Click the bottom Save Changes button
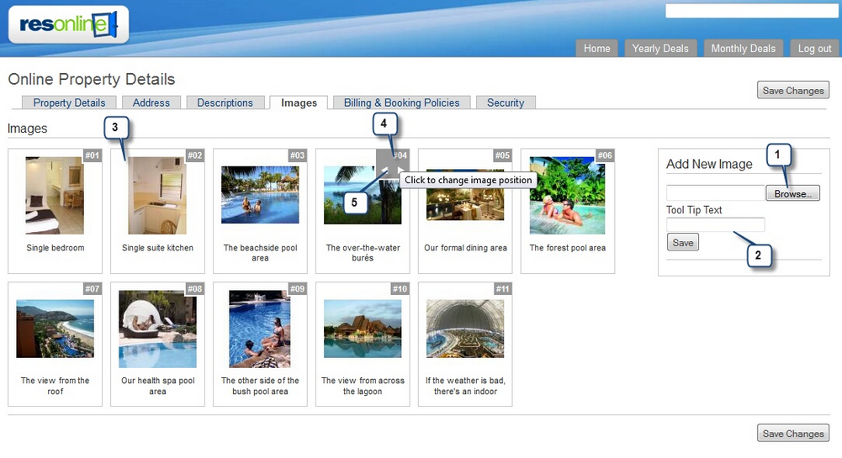The width and height of the screenshot is (842, 458). click(x=793, y=433)
